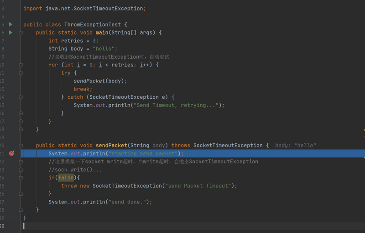The image size is (365, 233).
Task: Click the Chinese comment about automatic retry
Action: (x=109, y=57)
